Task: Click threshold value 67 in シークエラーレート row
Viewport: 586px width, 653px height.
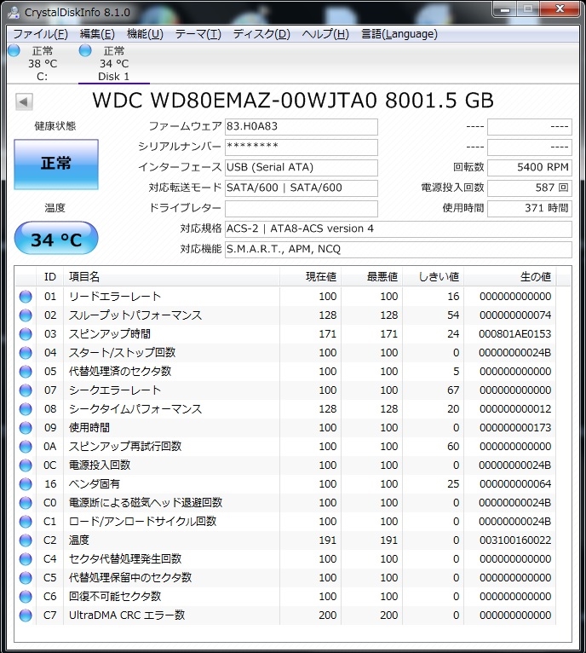Action: 453,390
